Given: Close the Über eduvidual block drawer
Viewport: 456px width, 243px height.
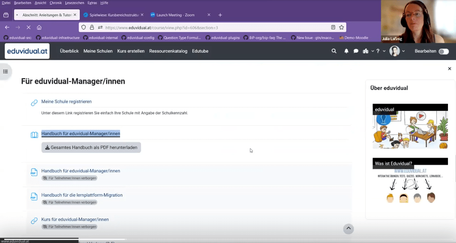Looking at the screenshot, I should [x=450, y=69].
